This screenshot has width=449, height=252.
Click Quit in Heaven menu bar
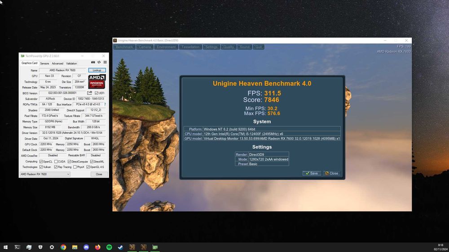(259, 47)
